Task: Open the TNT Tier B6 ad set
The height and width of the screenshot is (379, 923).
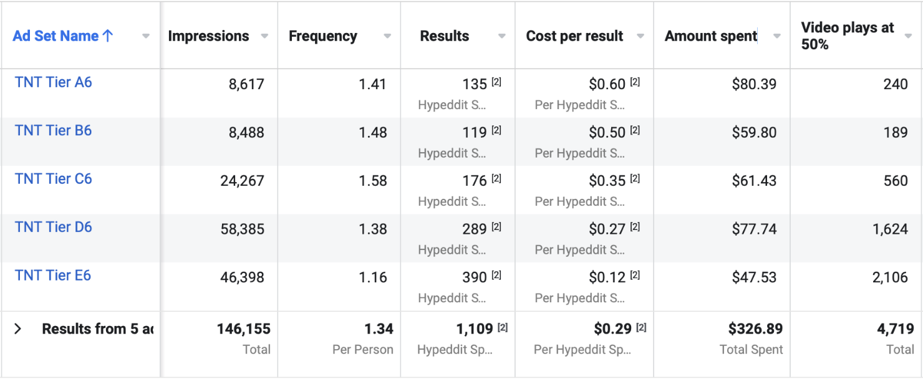Action: coord(53,130)
